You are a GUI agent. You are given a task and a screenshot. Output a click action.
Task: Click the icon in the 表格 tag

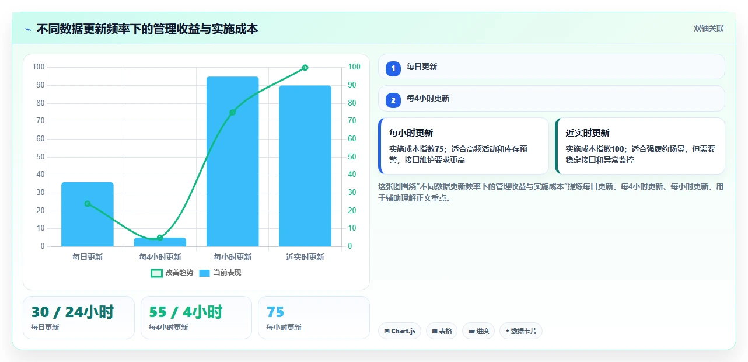pyautogui.click(x=435, y=331)
